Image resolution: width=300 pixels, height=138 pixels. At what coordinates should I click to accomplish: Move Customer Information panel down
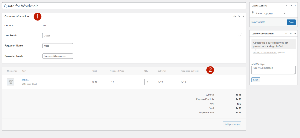point(239,16)
